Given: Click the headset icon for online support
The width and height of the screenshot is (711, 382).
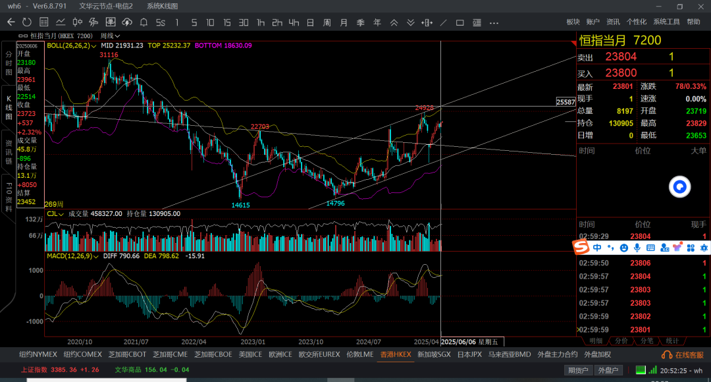Looking at the screenshot, I should 667,355.
